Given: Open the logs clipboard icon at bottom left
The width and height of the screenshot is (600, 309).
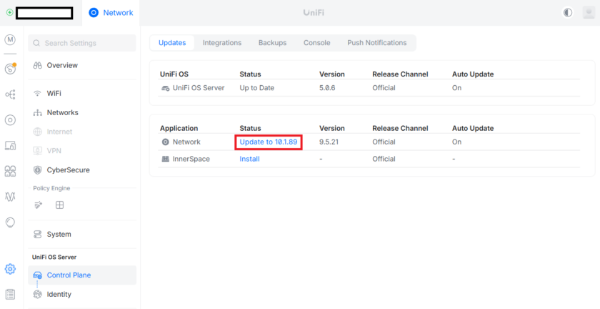Looking at the screenshot, I should [10, 294].
